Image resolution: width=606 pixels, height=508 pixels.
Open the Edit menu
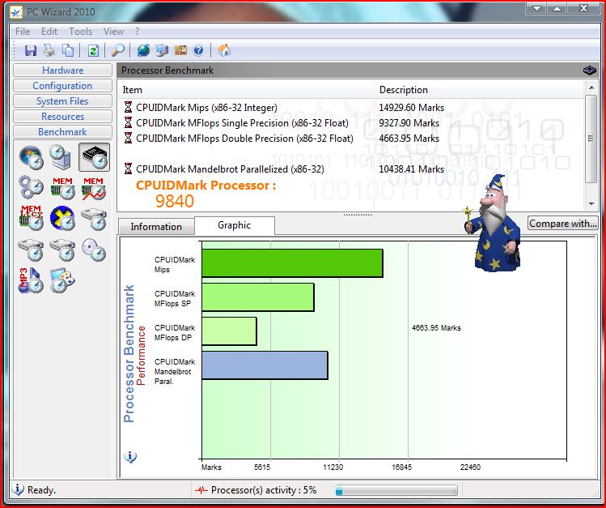[49, 32]
